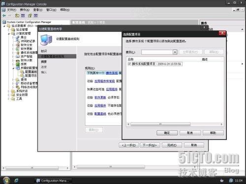Image resolution: width=246 pixels, height=184 pixels.
Task: Toggle the Show/Hide Console Tree toolbar icon
Action: point(23,16)
